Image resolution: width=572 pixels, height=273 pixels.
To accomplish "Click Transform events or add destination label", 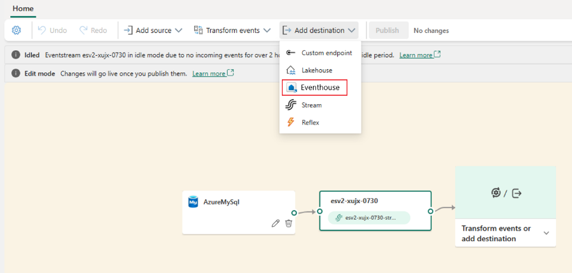I will coord(496,234).
